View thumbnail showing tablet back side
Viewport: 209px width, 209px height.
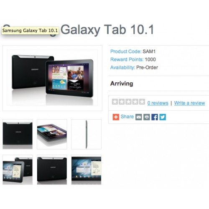pyautogui.click(x=18, y=134)
